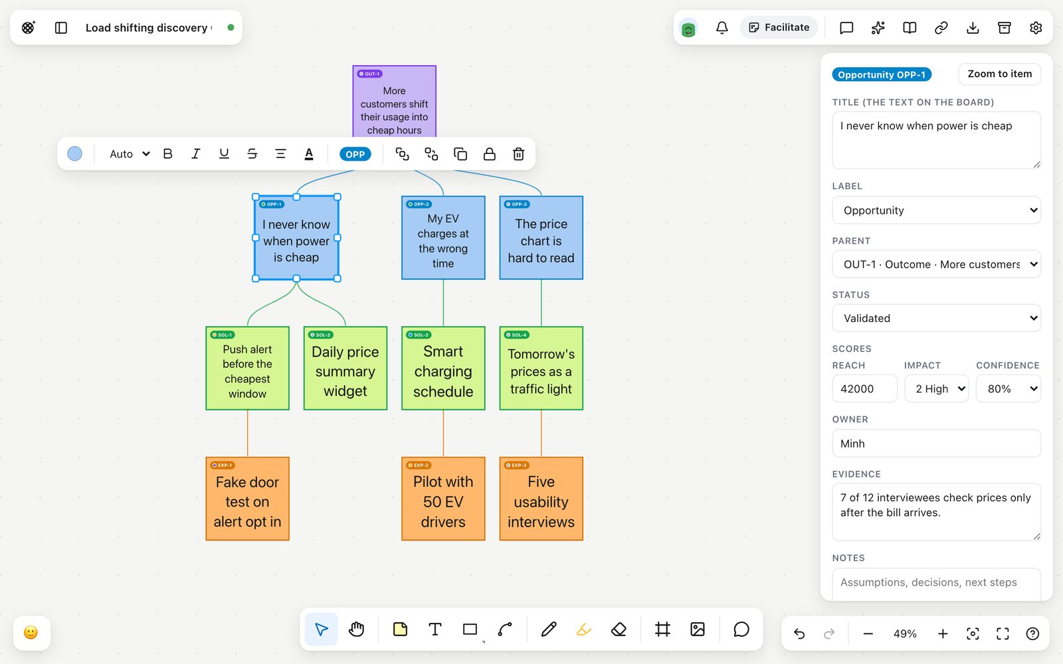Insert an image with the image tool

(x=698, y=629)
